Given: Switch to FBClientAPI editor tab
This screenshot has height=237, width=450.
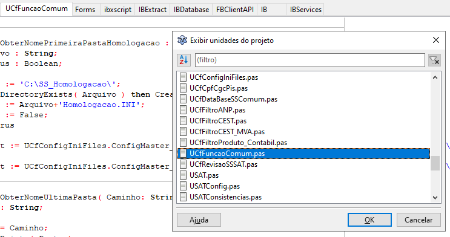Looking at the screenshot, I should (235, 10).
